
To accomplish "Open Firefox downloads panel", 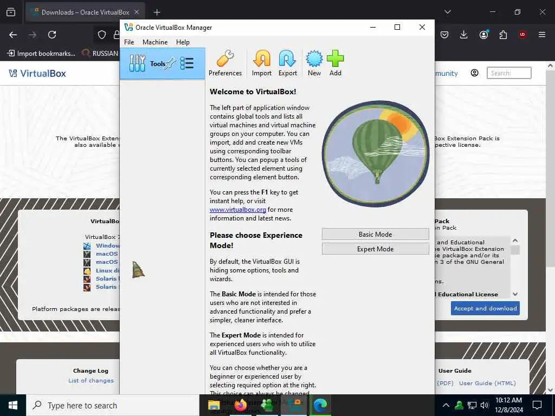I will (x=464, y=35).
